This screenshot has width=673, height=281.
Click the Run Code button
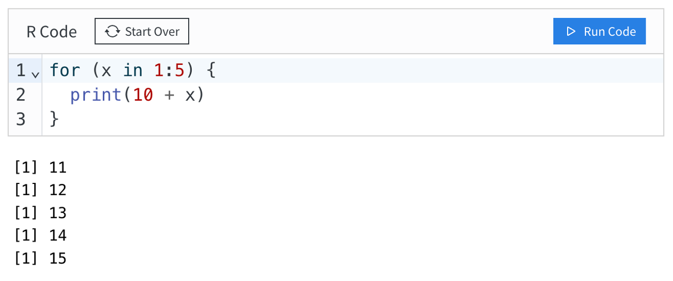tap(599, 32)
